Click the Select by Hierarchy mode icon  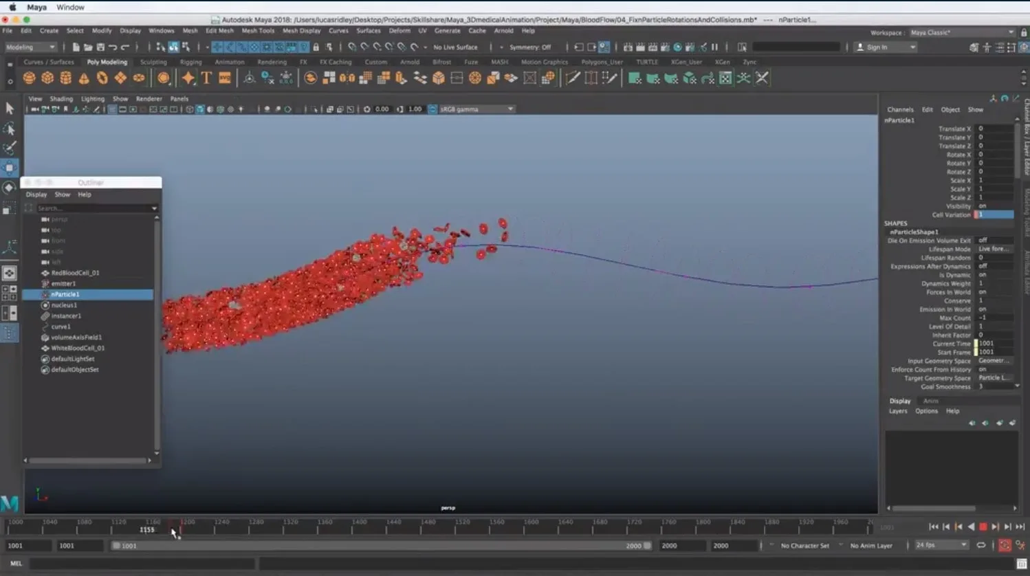coord(161,47)
